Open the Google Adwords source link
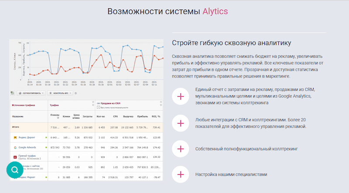Image resolution: width=349 pixels, height=193 pixels. tap(27, 147)
